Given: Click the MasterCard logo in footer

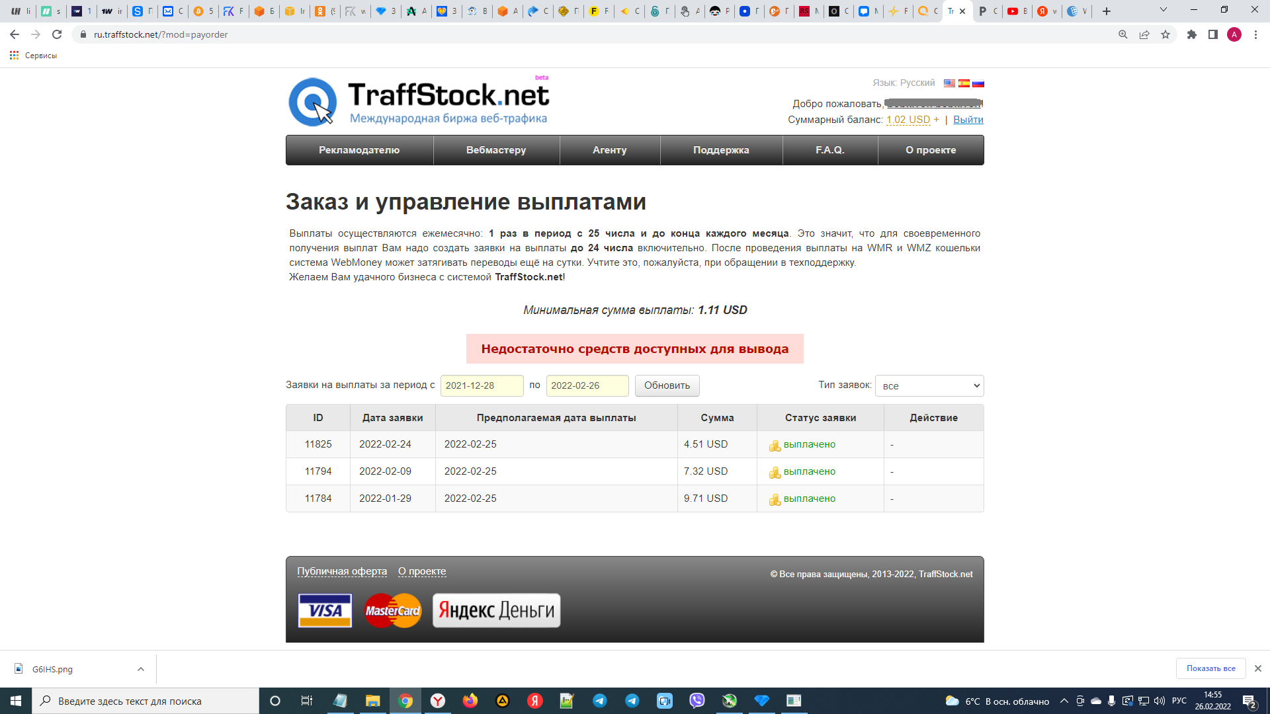Looking at the screenshot, I should (x=393, y=610).
